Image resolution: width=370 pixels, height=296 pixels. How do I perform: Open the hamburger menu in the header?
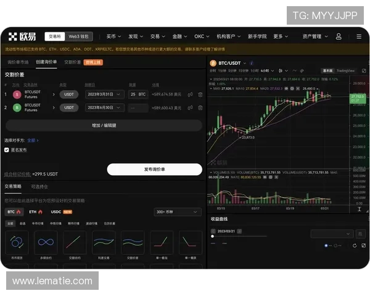(359, 36)
